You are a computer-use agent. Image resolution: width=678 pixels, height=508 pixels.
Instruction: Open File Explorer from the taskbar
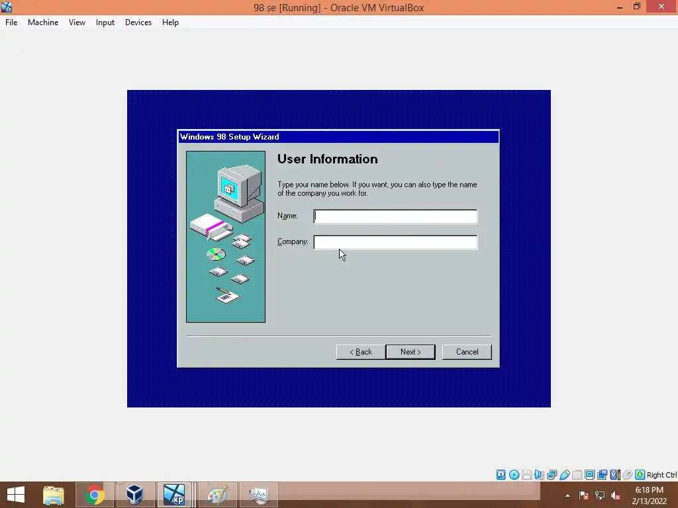(x=54, y=495)
